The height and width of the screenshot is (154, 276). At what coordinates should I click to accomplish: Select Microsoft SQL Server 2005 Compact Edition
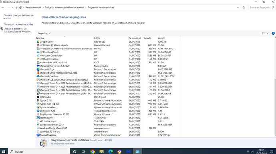(x=108, y=80)
